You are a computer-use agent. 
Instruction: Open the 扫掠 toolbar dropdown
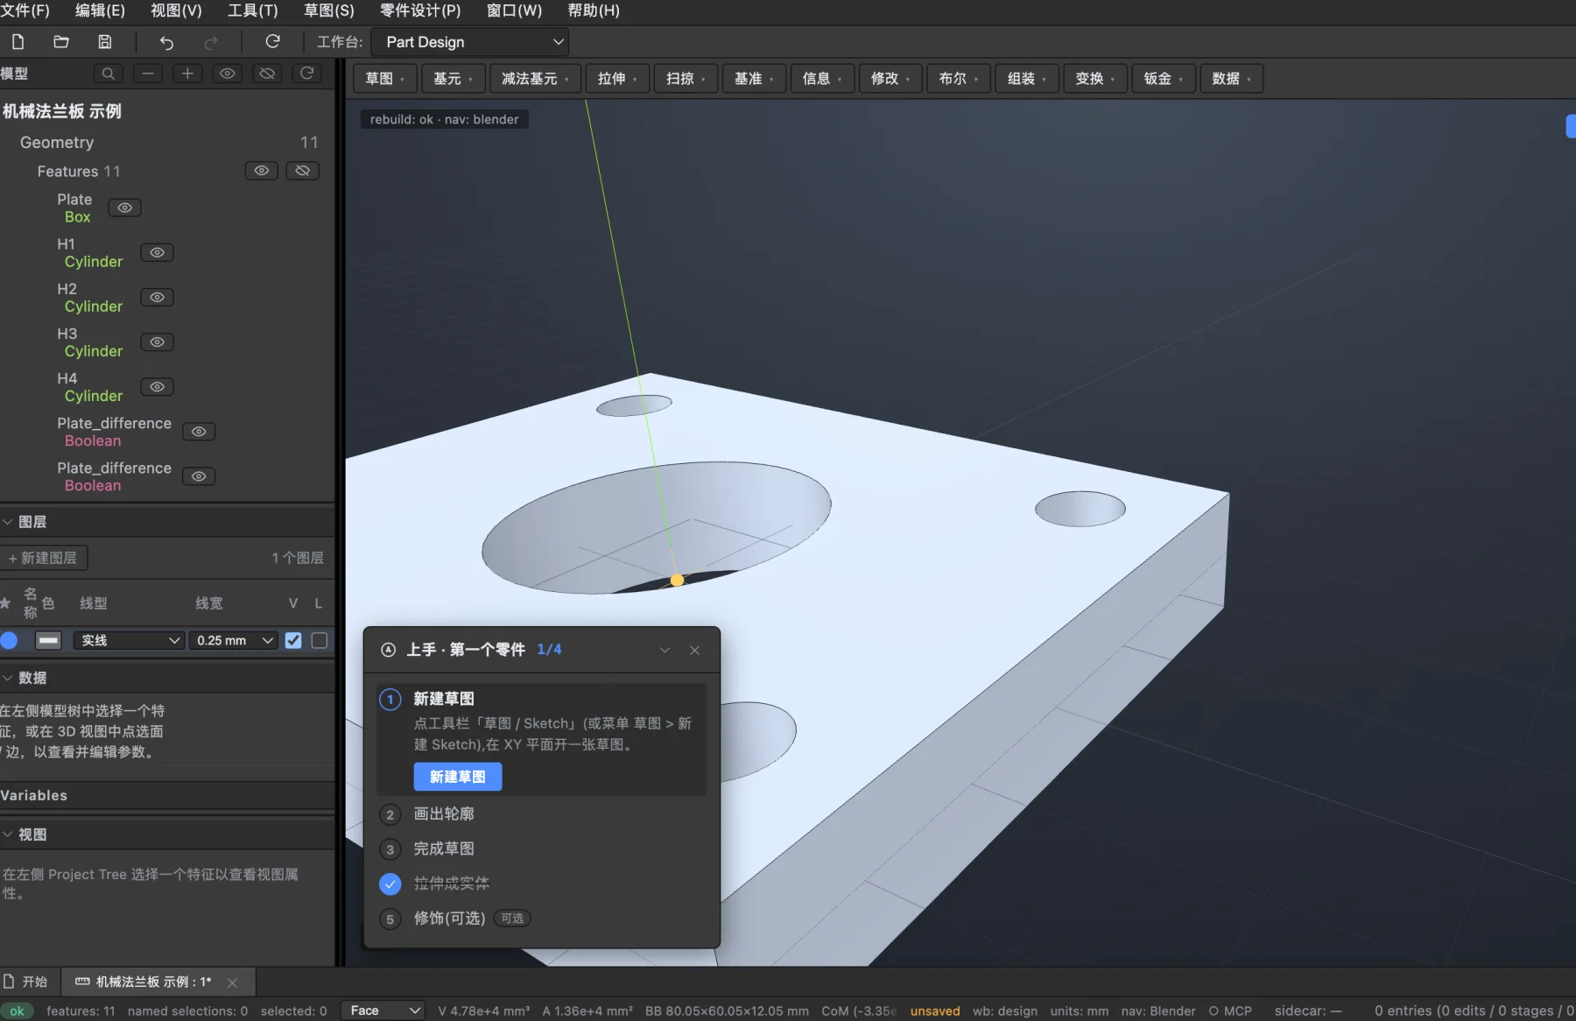[x=686, y=79]
